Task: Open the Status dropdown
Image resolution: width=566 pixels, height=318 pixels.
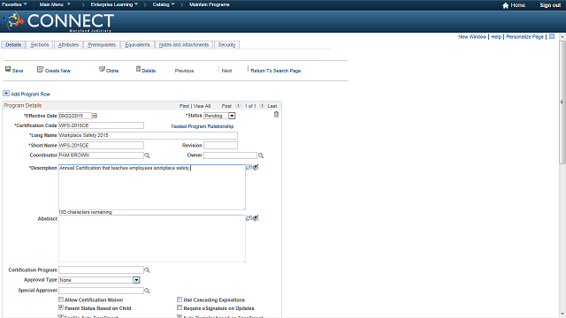Action: 232,116
